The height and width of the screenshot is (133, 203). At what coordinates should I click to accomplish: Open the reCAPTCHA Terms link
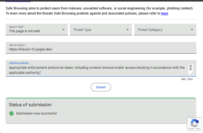point(199,129)
